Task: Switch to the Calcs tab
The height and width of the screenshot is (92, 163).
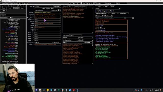Action: click(23, 8)
